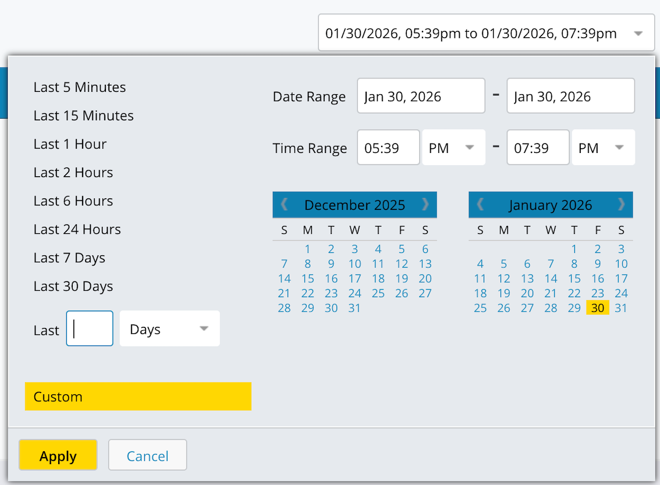Click the end time field showing 07:39
660x485 pixels.
[537, 148]
